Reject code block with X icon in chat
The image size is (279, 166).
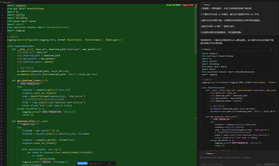click(271, 49)
